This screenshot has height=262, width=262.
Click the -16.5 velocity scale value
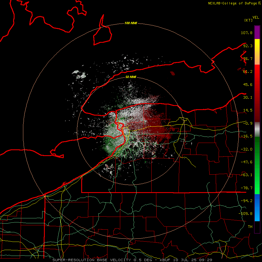[247, 136]
